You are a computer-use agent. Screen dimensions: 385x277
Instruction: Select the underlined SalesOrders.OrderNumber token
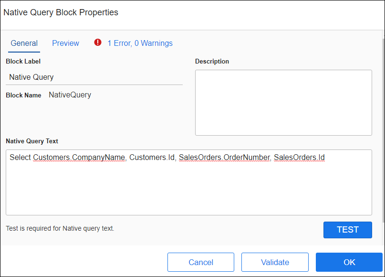(224, 157)
